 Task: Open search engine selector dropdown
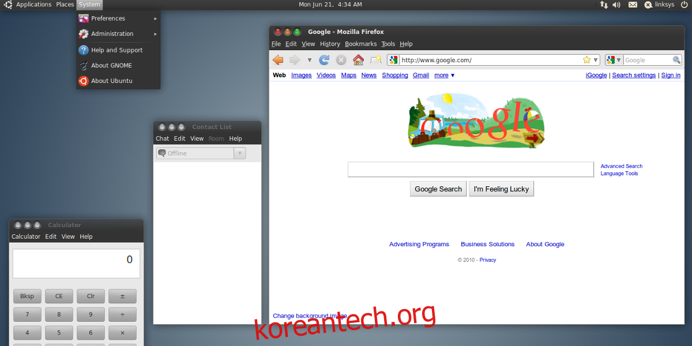[615, 60]
